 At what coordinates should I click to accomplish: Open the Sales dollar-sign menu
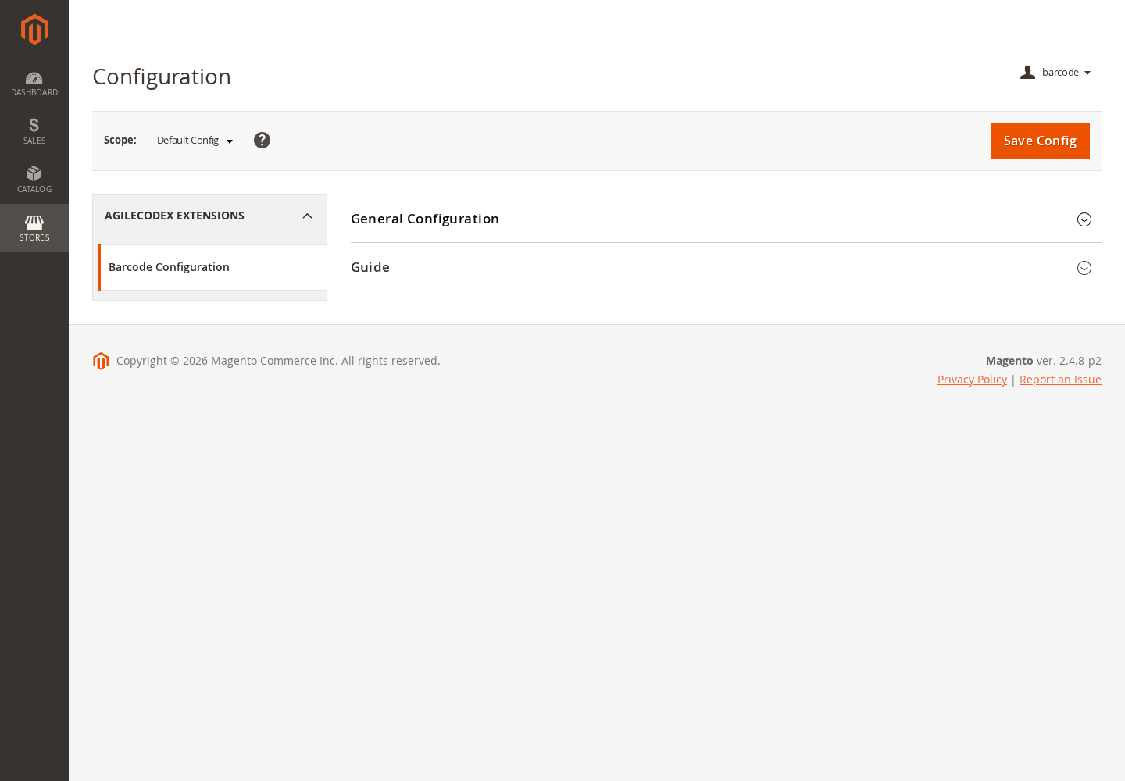(x=34, y=131)
